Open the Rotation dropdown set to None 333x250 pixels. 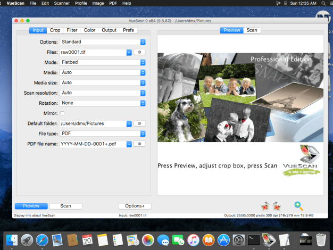coord(102,103)
